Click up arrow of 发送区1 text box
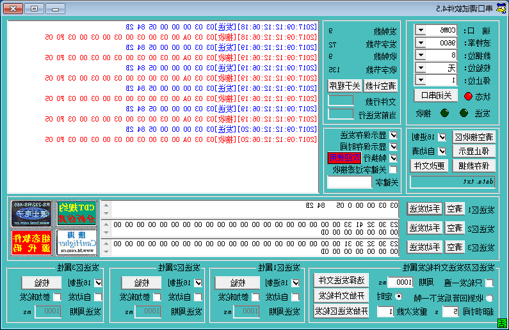 [x=106, y=205]
